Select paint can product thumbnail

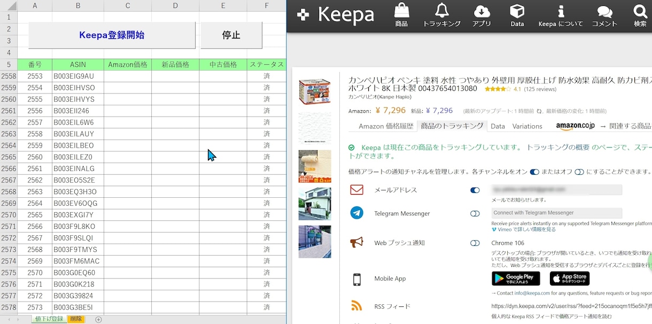click(315, 92)
